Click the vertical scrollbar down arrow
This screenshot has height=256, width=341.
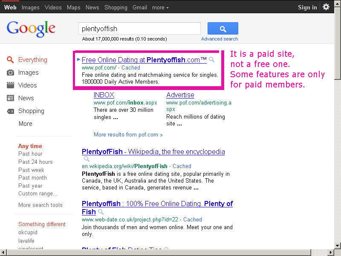tap(338, 246)
